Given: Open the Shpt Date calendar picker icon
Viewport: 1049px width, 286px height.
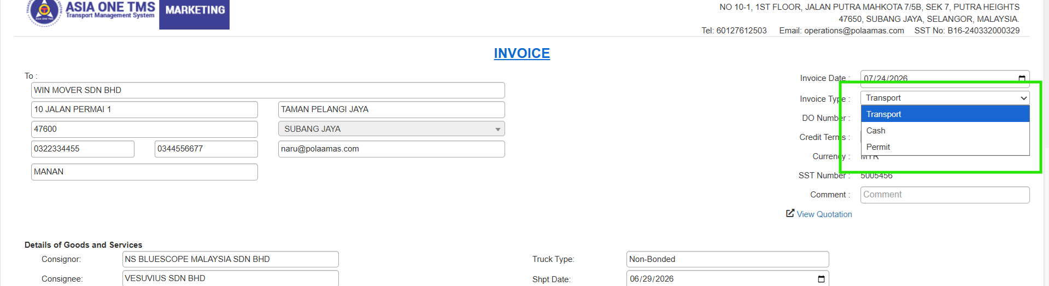Looking at the screenshot, I should (821, 279).
